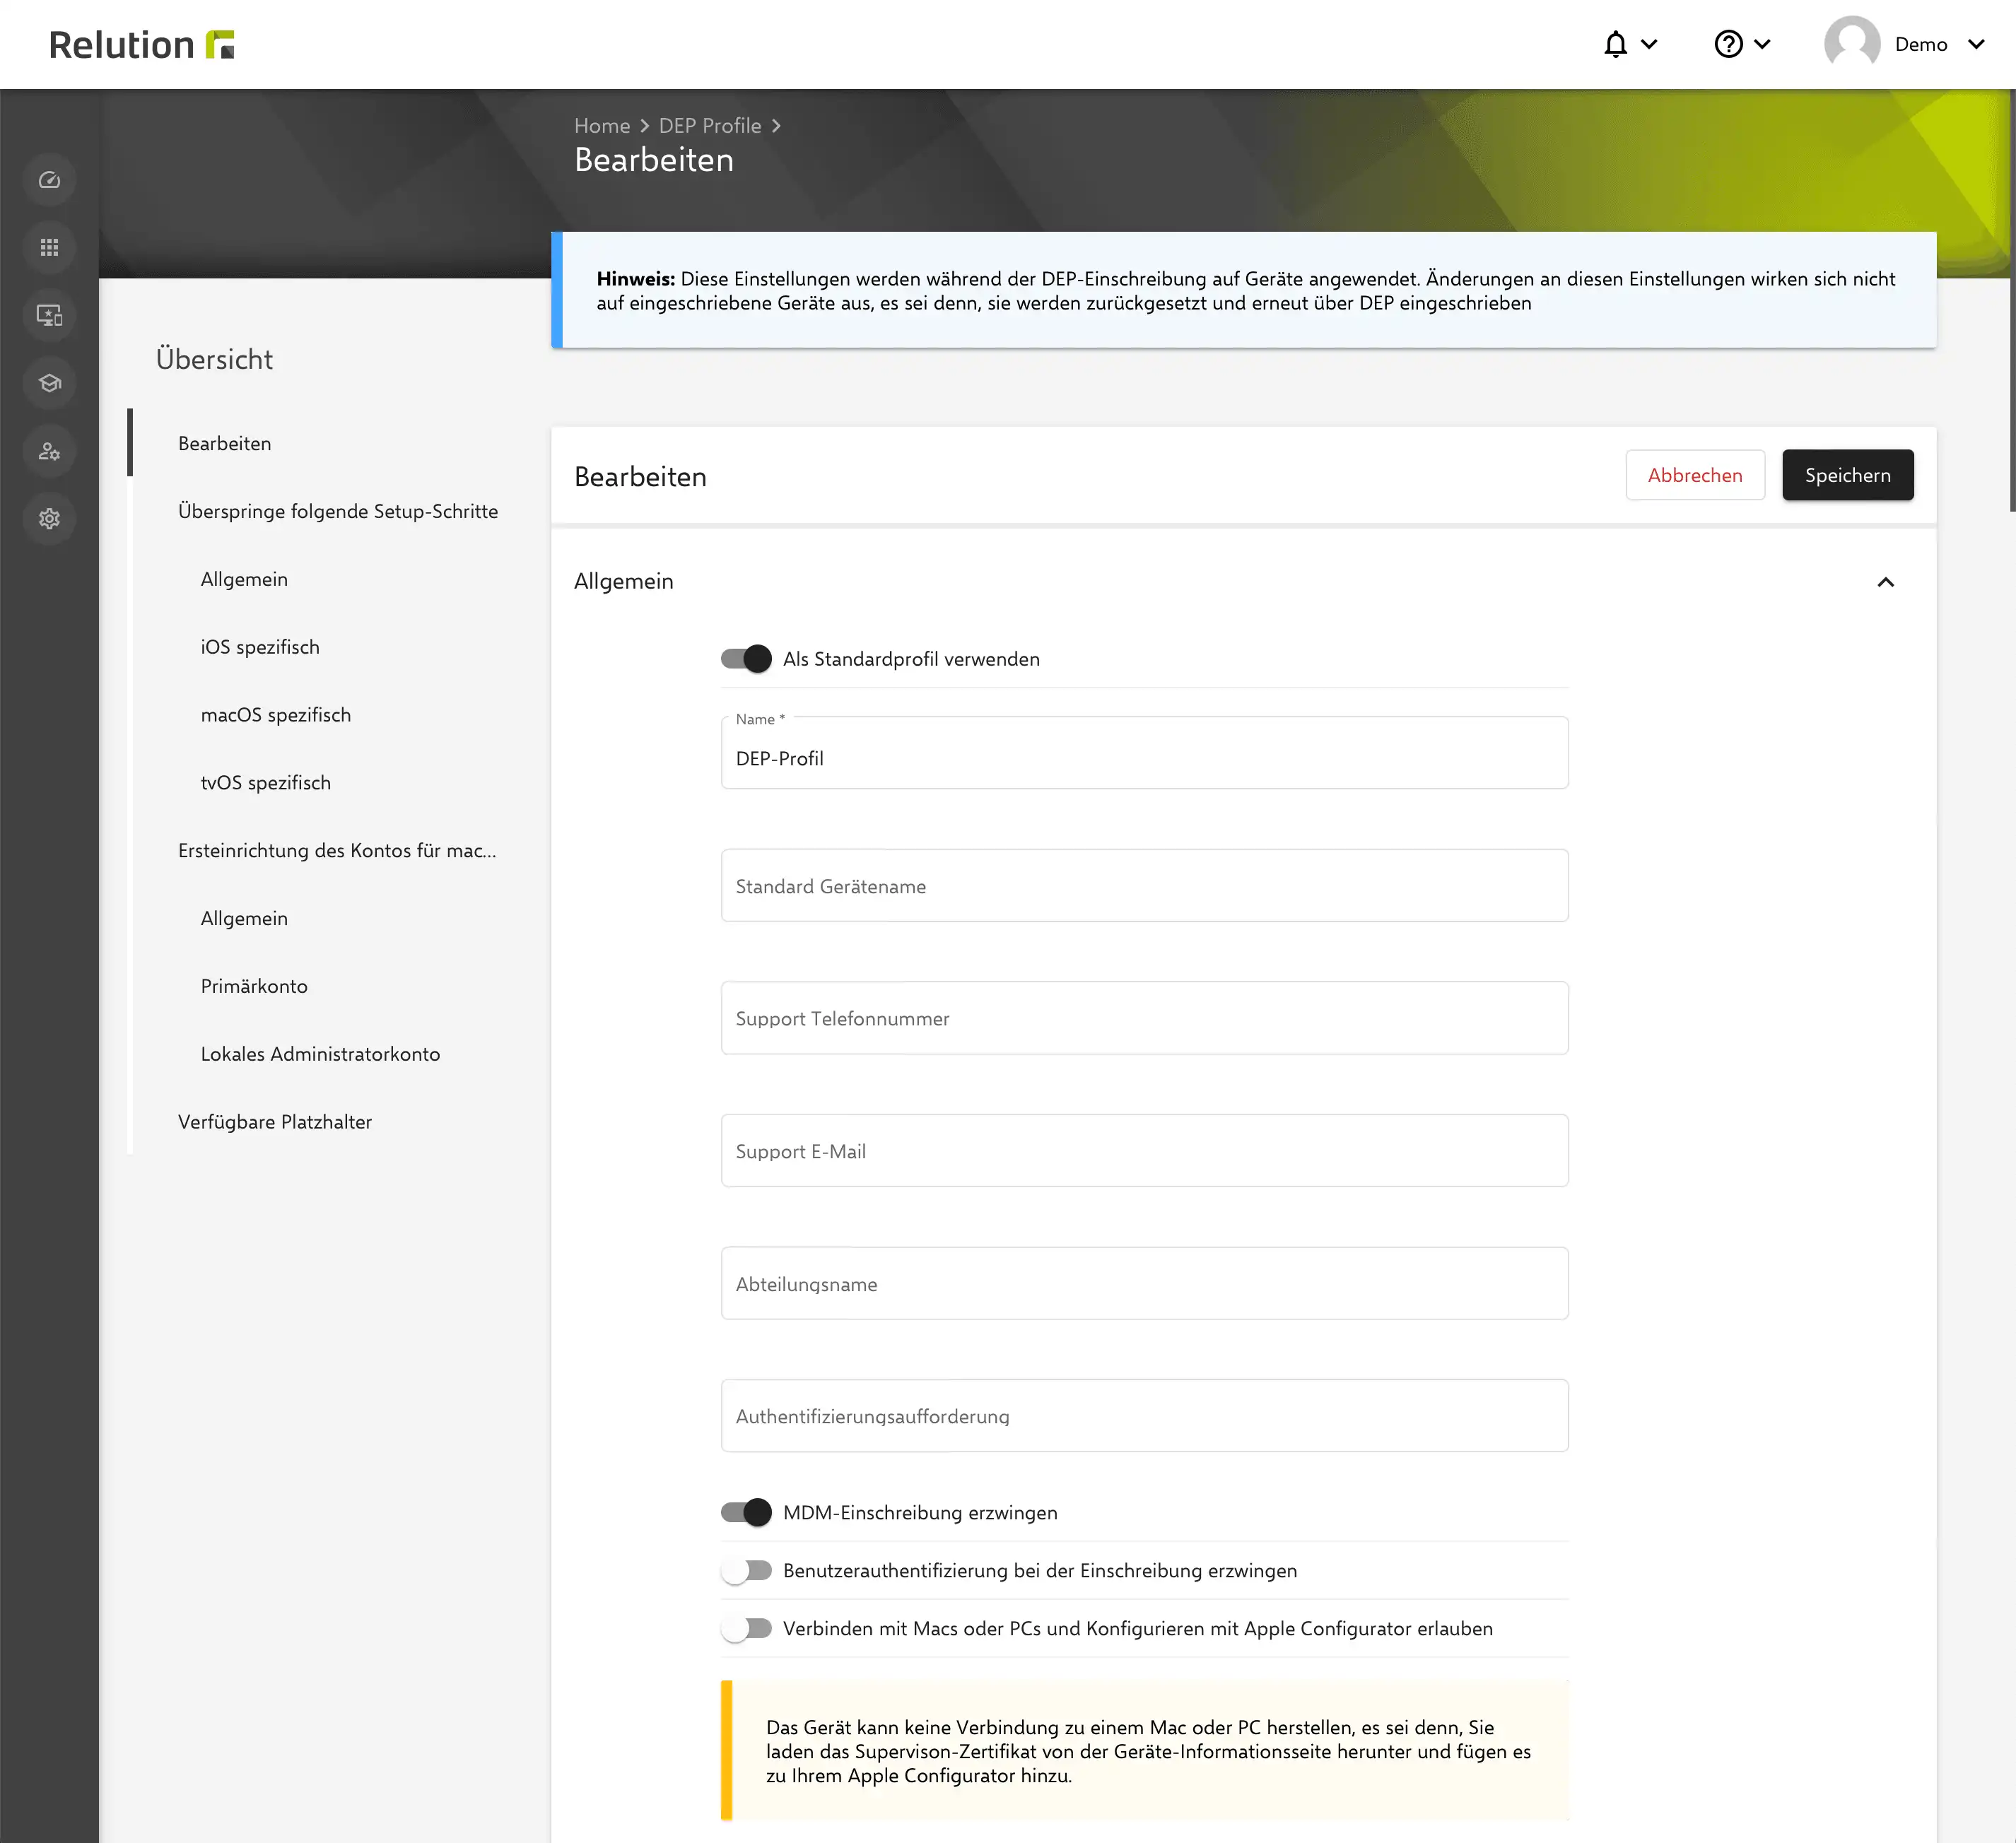Click the notification bell icon

(1615, 44)
